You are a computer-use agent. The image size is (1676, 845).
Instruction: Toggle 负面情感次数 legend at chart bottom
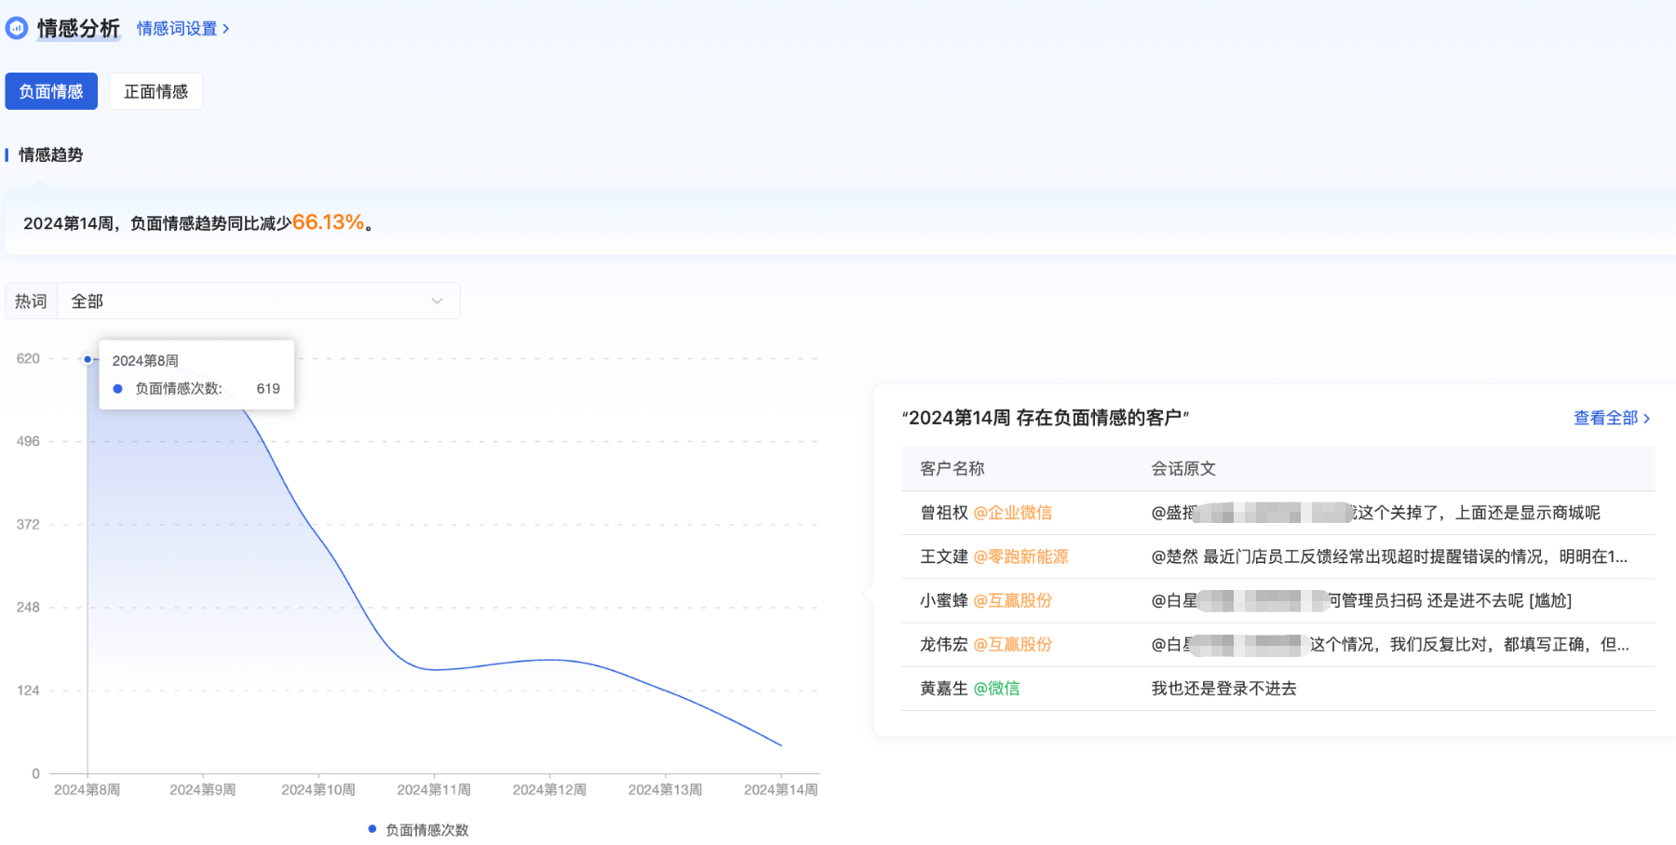coord(418,829)
